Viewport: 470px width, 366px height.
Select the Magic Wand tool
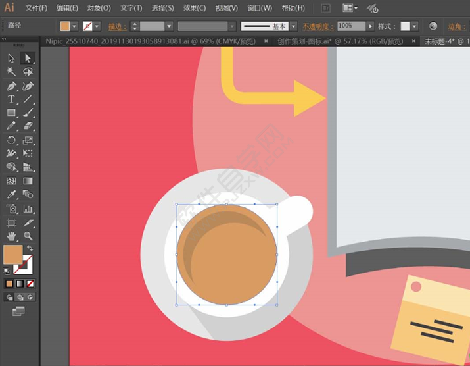tap(11, 72)
